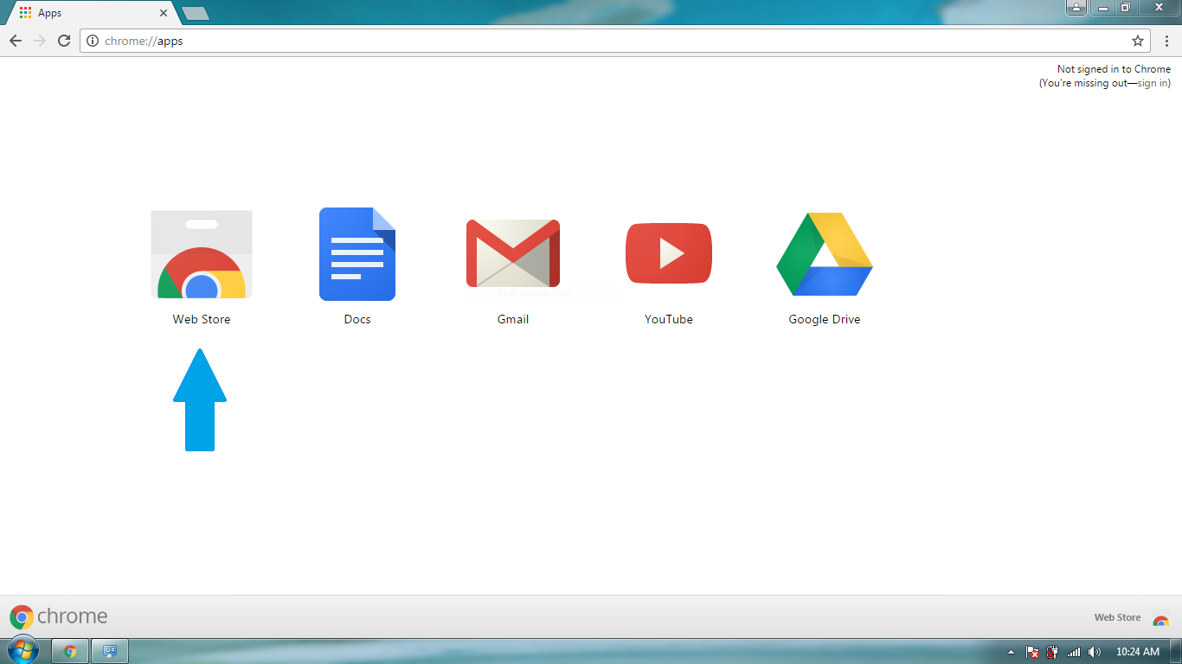Focus the chrome://apps address bar

coord(615,41)
